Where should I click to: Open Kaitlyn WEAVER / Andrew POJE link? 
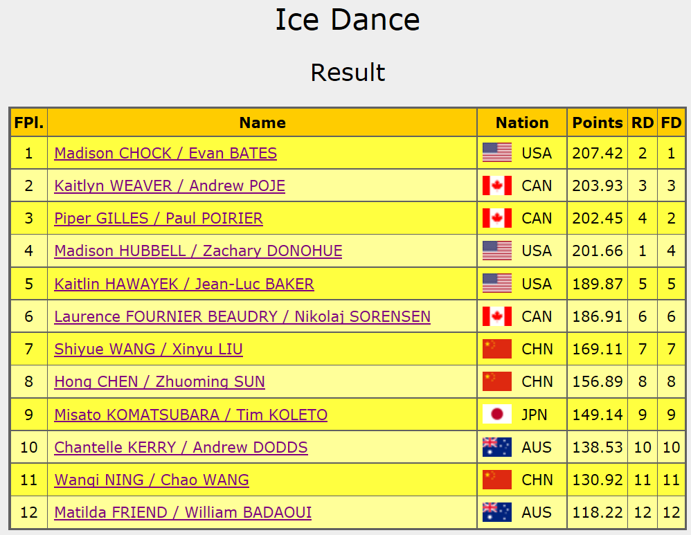pyautogui.click(x=170, y=185)
